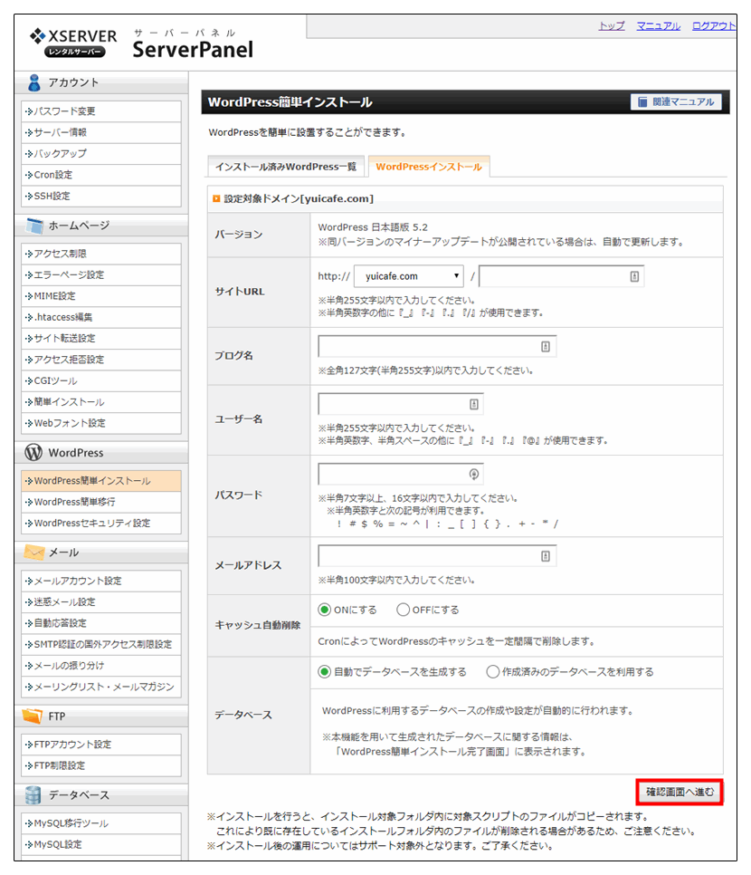Open Webフォント設定 menu item
This screenshot has width=751, height=875.
point(101,424)
